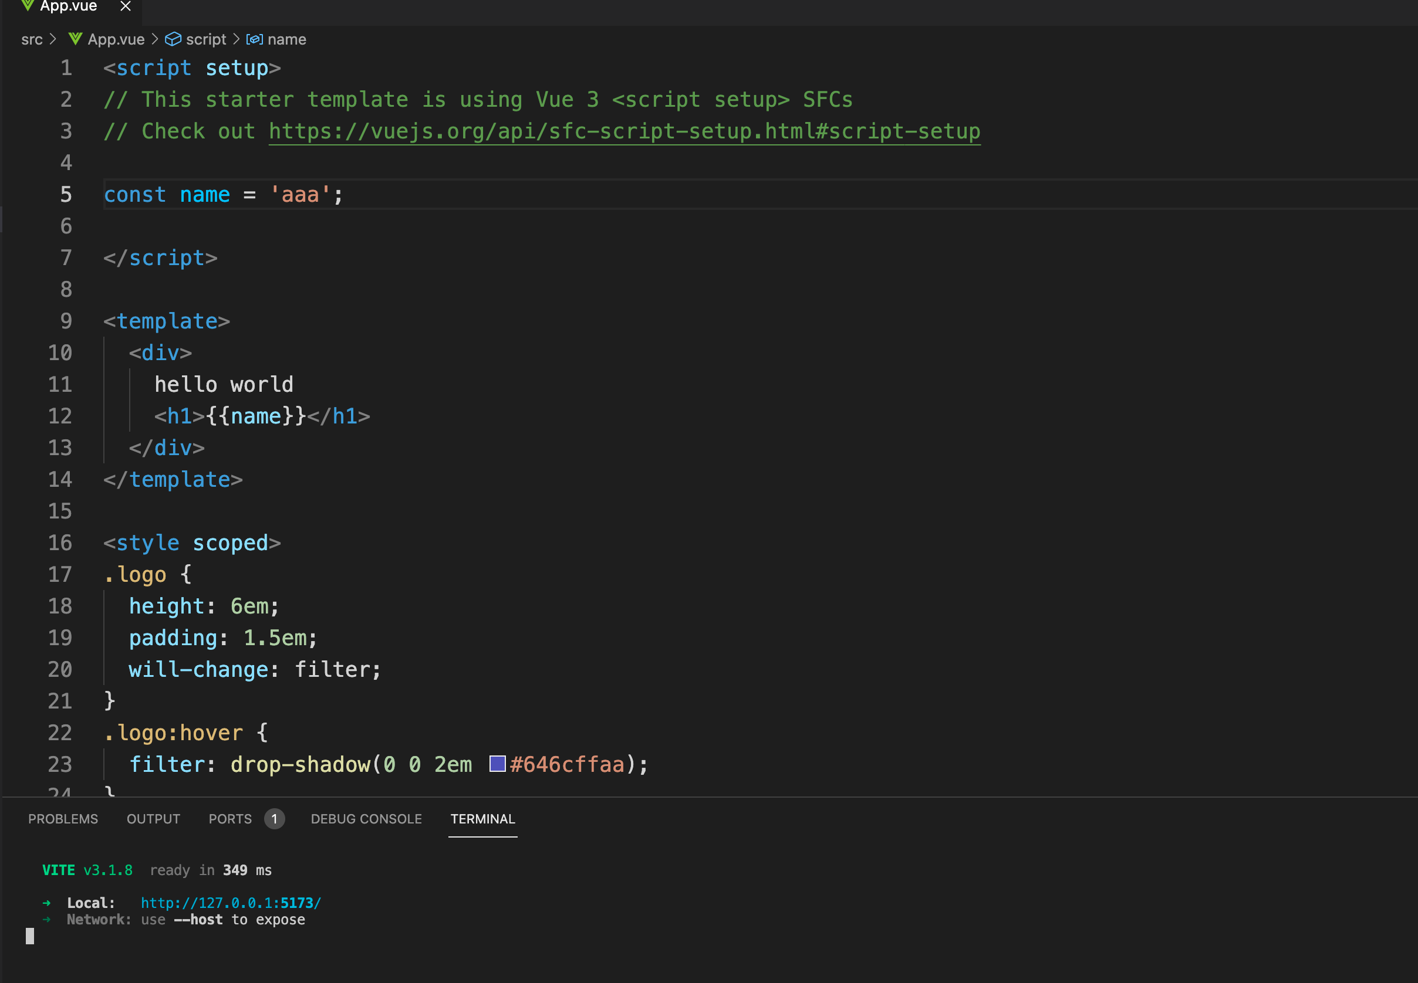Open the DEBUG CONSOLE tab
The height and width of the screenshot is (983, 1418).
pyautogui.click(x=366, y=819)
